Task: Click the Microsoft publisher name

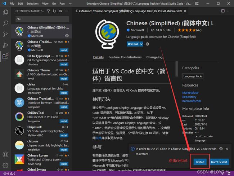Action: pyautogui.click(x=137, y=30)
